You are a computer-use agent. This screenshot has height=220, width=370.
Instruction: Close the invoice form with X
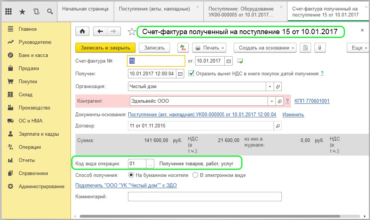coord(362,30)
